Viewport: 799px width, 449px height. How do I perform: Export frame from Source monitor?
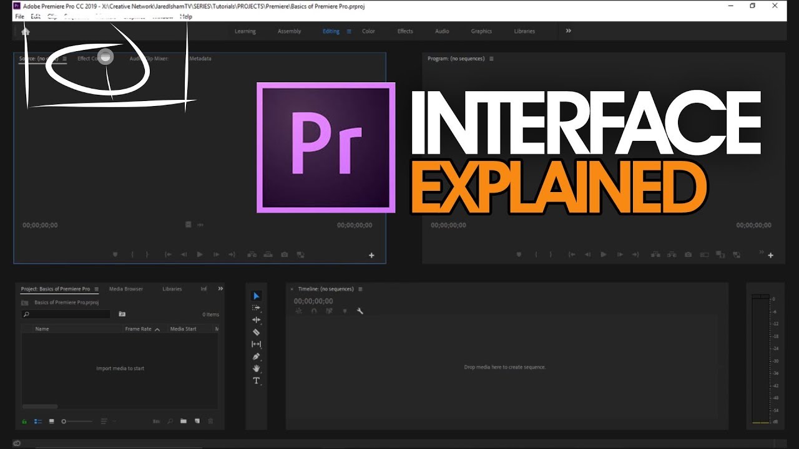click(285, 254)
